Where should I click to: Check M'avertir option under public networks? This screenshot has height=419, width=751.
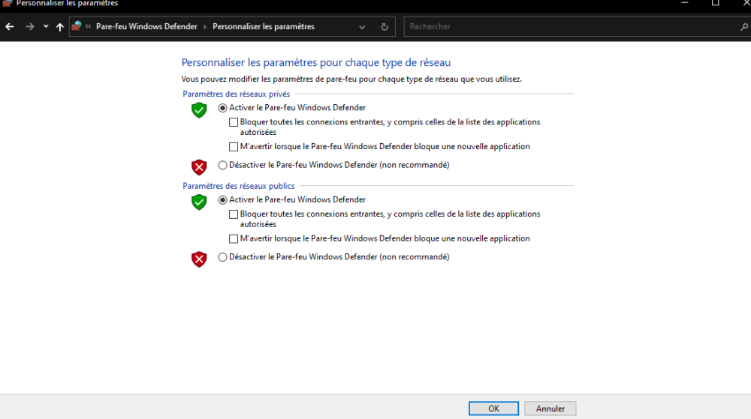(234, 238)
